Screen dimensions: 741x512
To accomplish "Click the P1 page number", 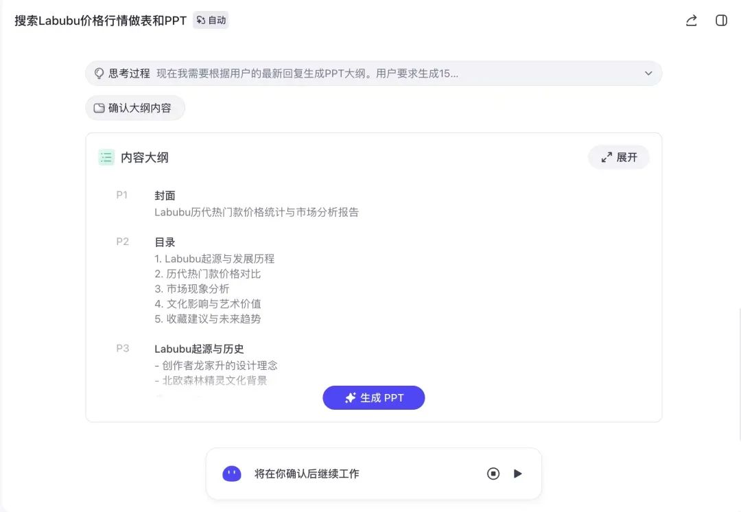I will click(122, 195).
